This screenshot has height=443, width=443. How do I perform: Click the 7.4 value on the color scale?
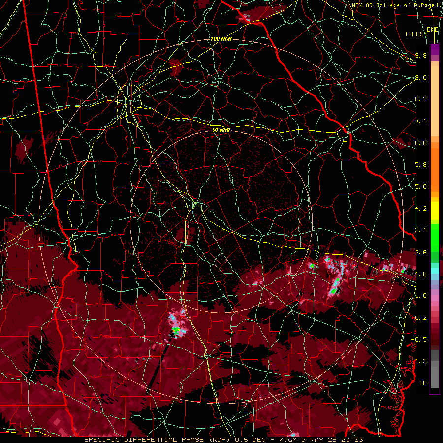coord(421,121)
